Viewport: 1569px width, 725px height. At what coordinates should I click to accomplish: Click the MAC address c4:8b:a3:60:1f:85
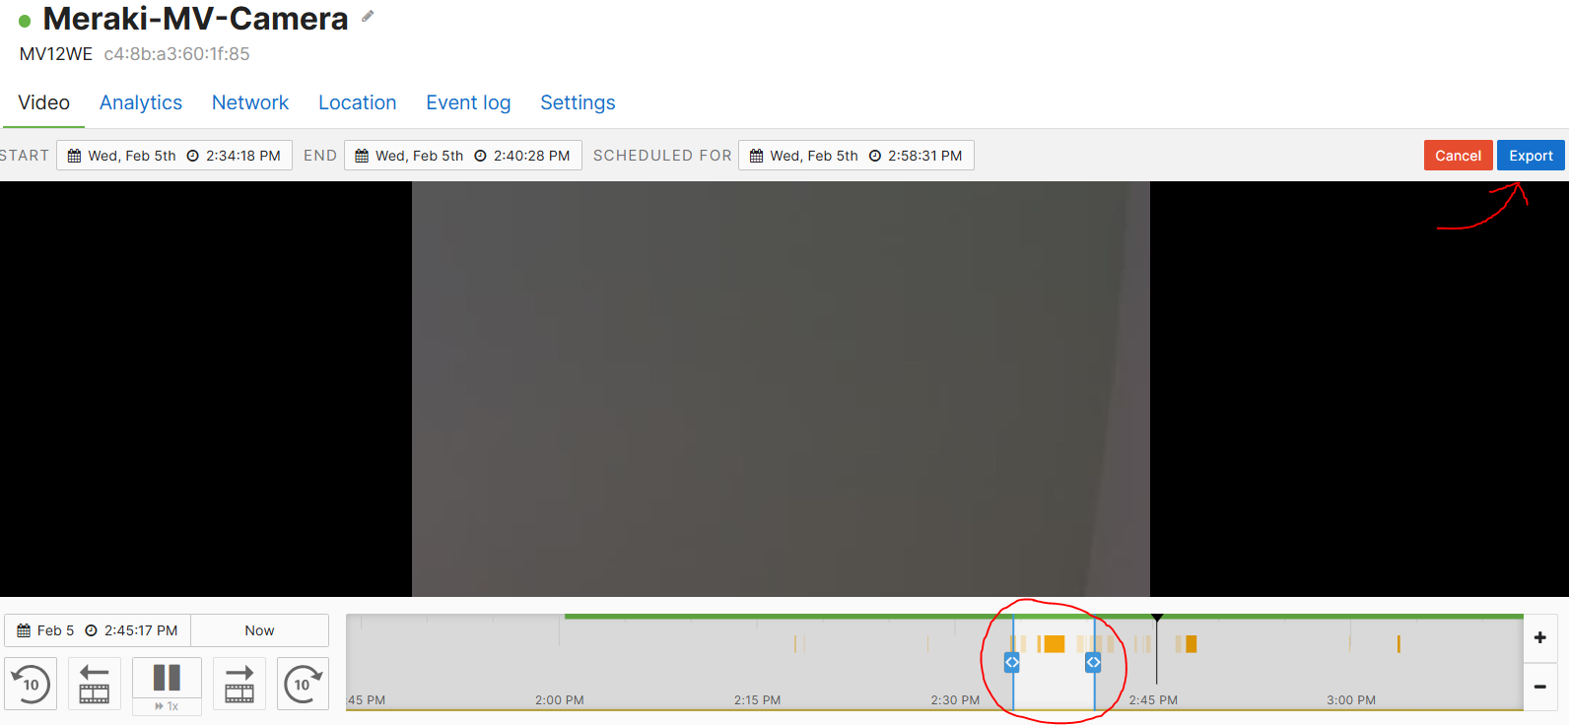click(176, 54)
